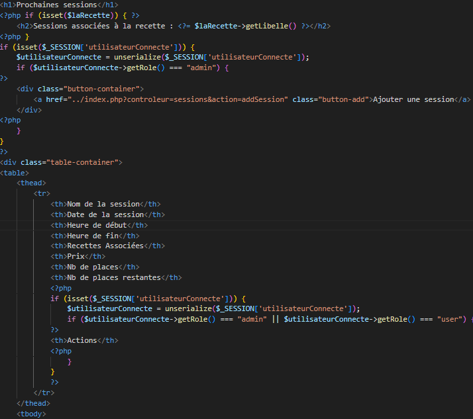Click 'Nom de la session' header text
Image resolution: width=473 pixels, height=419 pixels.
103,204
